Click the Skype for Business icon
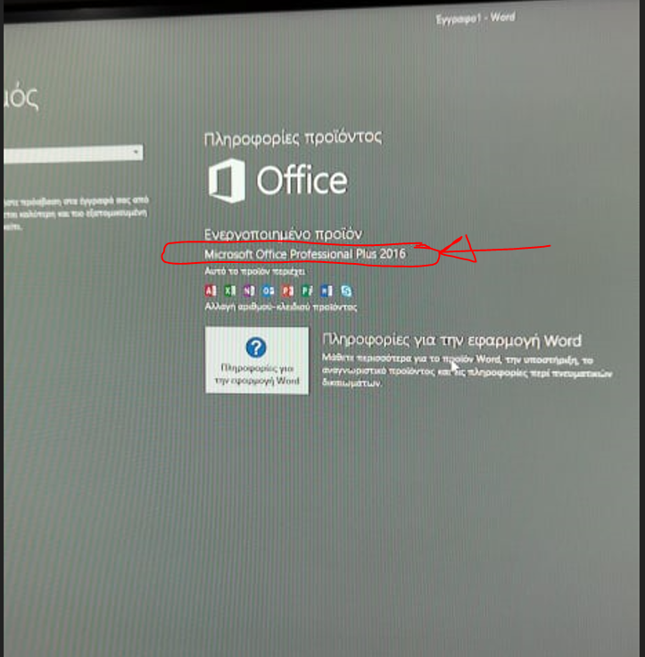Screen dimensions: 645x657 tap(346, 291)
